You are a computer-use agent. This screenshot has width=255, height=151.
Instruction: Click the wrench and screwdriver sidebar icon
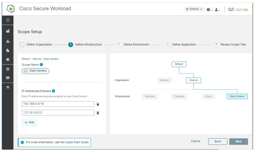(x=8, y=88)
